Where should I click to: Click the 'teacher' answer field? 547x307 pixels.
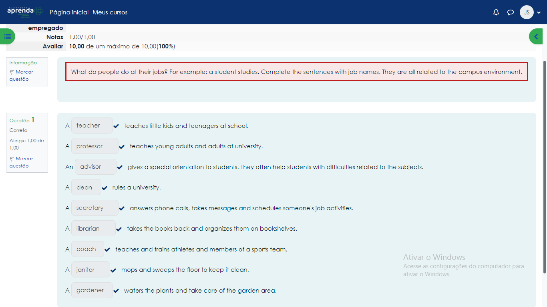pyautogui.click(x=92, y=126)
